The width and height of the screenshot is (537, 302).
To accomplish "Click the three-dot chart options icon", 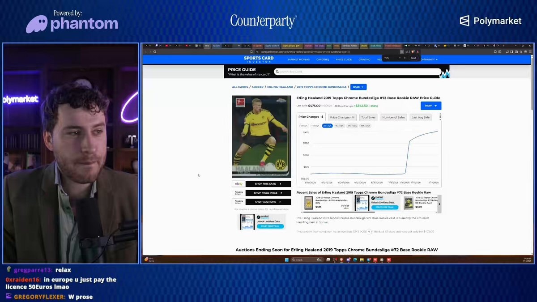I will [x=440, y=117].
